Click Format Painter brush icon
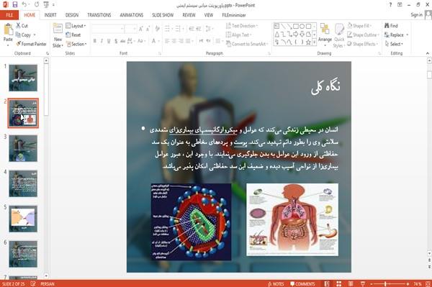This screenshot has height=287, width=432. pos(19,44)
